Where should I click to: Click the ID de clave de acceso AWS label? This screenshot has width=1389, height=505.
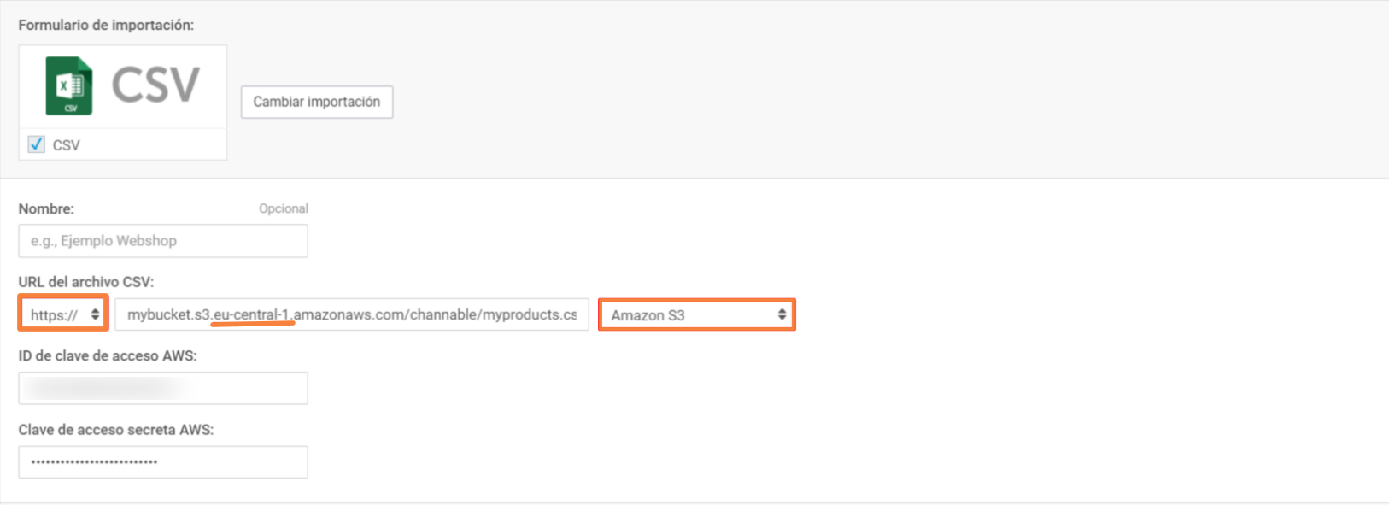coord(108,355)
